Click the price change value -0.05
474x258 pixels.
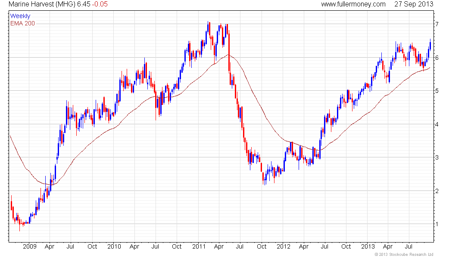click(x=100, y=4)
